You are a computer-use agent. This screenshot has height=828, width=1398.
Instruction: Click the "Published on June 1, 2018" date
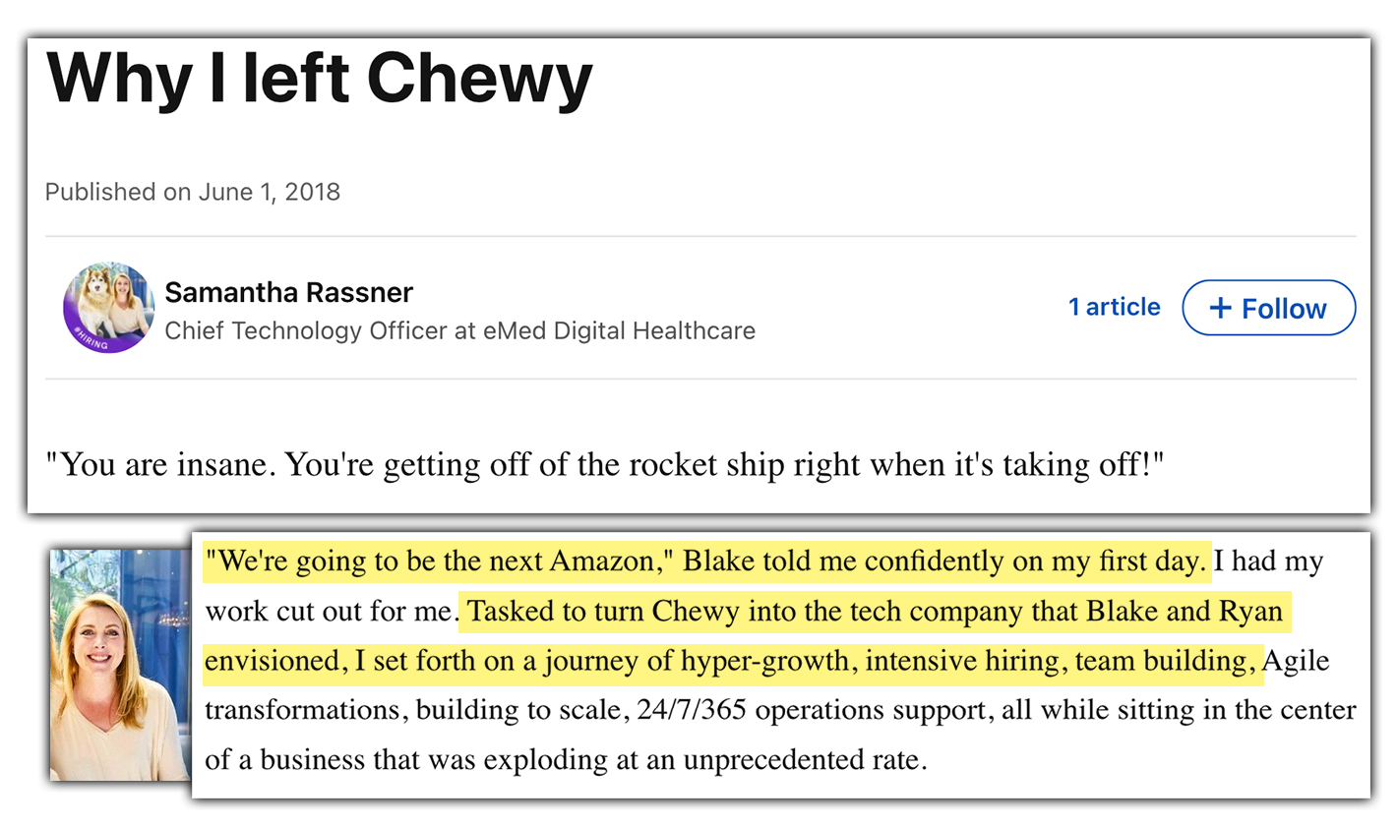193,192
